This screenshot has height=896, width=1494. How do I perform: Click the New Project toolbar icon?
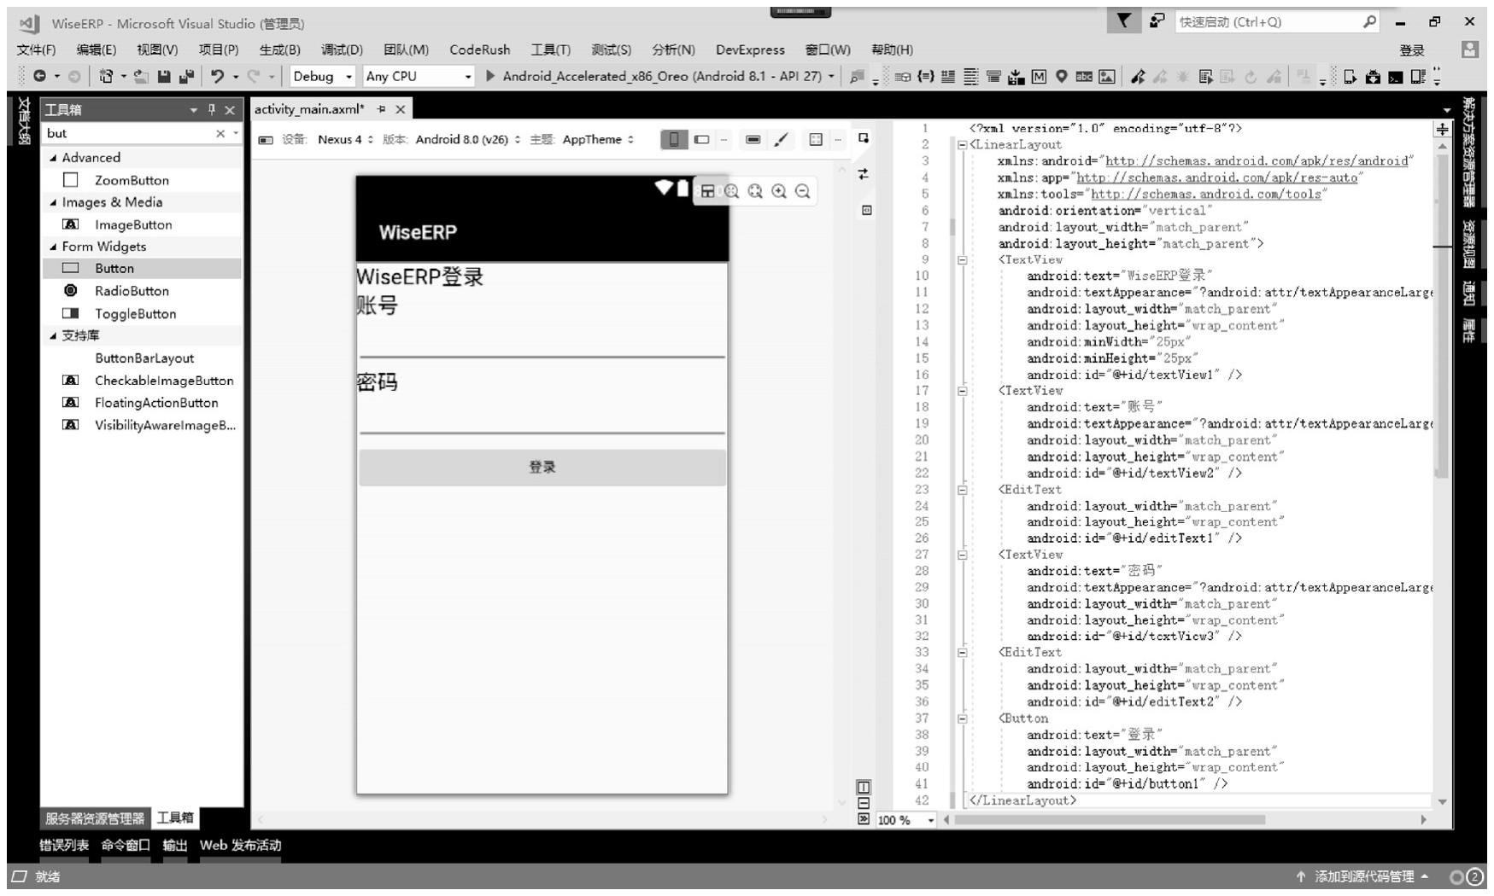[106, 76]
